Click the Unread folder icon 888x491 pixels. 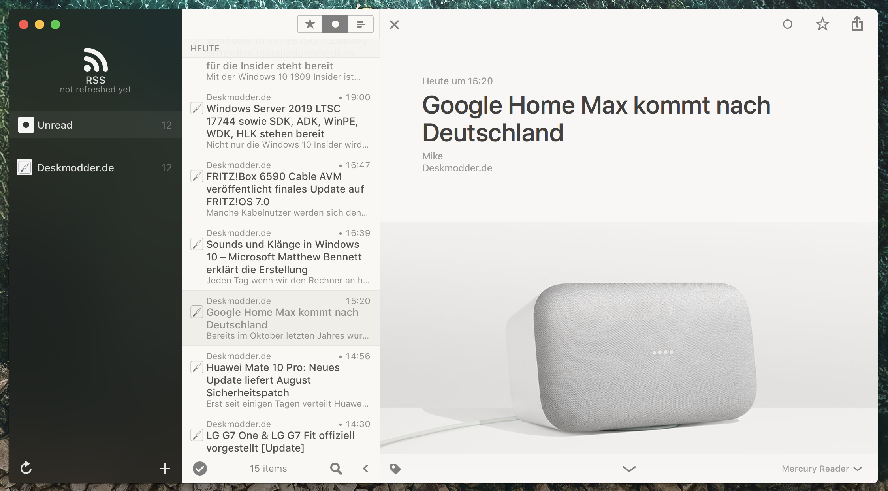coord(26,125)
